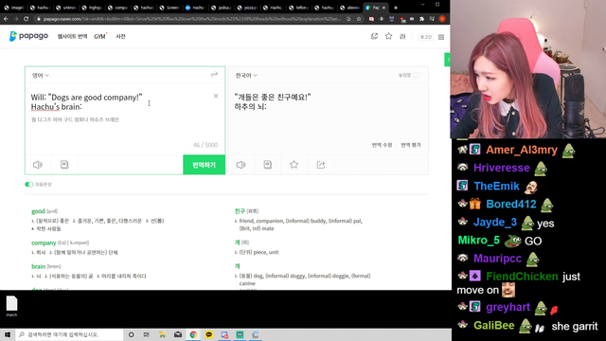Play audio of the source text
Image resolution: width=606 pixels, height=341 pixels.
(38, 165)
